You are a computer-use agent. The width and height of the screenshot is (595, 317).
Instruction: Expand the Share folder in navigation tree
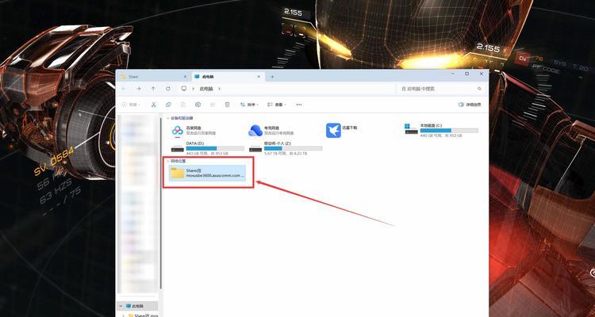point(124,315)
